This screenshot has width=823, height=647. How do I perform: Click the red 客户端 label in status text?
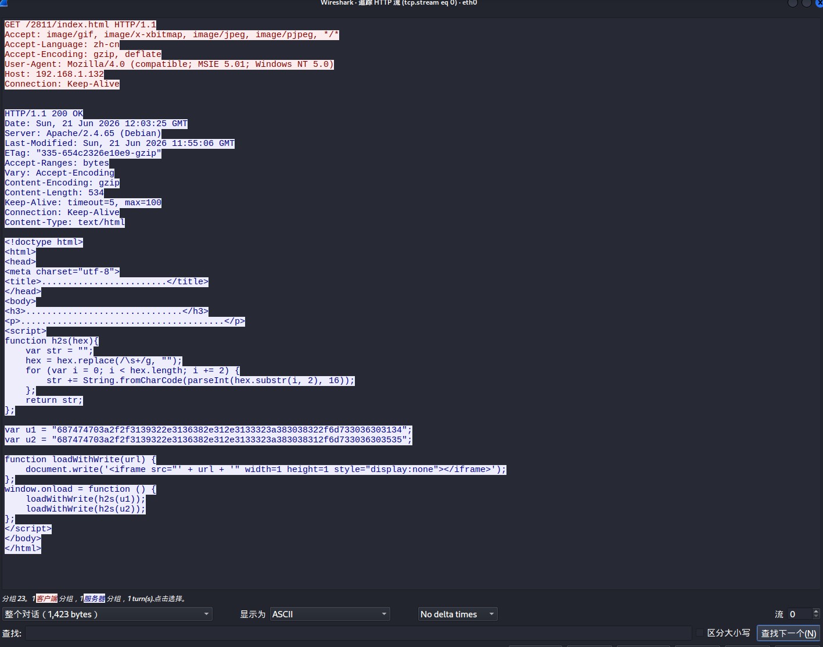click(x=46, y=599)
